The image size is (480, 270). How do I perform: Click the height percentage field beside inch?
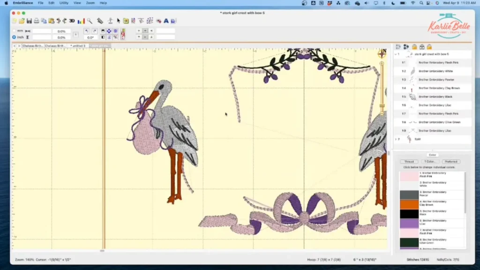pos(61,37)
